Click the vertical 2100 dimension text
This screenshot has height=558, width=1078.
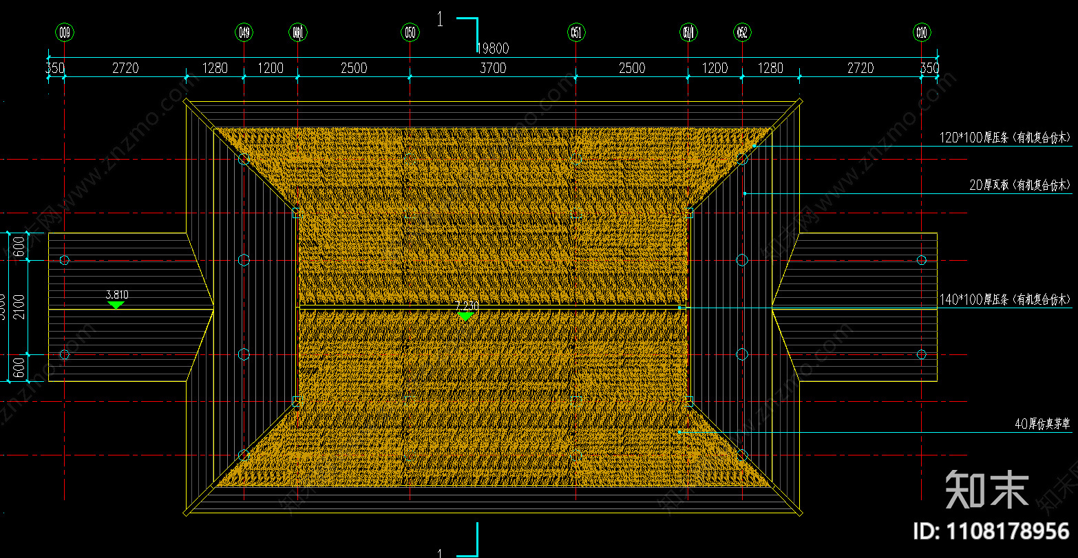pyautogui.click(x=19, y=307)
